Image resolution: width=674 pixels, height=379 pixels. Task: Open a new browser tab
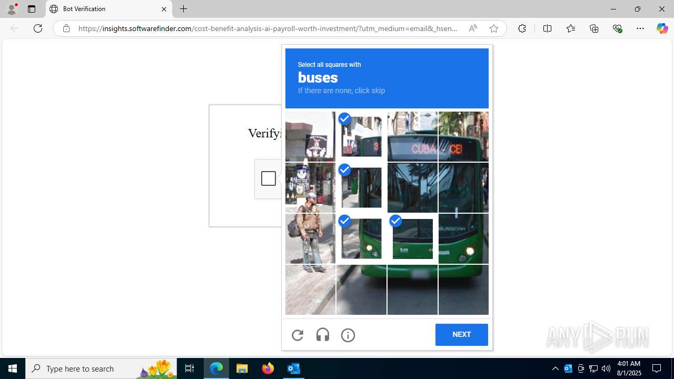(183, 9)
